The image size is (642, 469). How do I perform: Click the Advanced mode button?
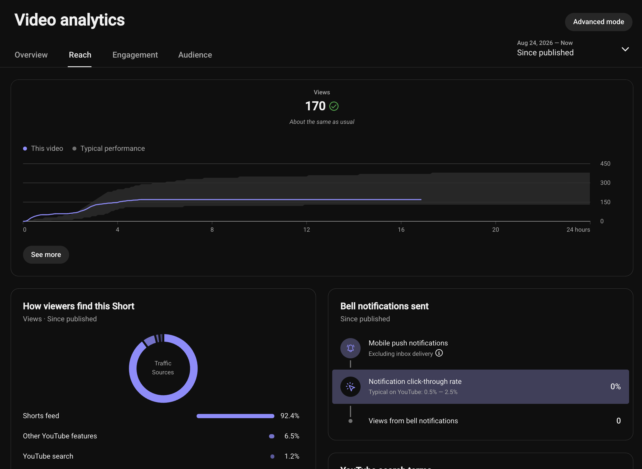tap(598, 22)
